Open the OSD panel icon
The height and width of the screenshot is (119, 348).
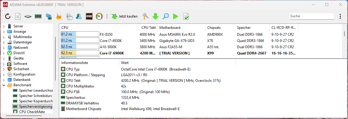pos(89,16)
